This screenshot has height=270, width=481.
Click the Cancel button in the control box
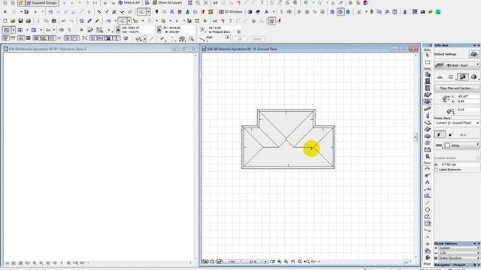tap(256, 39)
